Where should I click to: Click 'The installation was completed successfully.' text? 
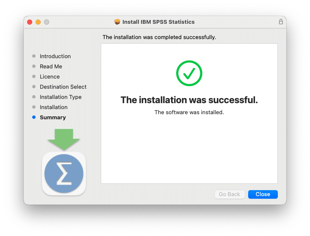(159, 37)
